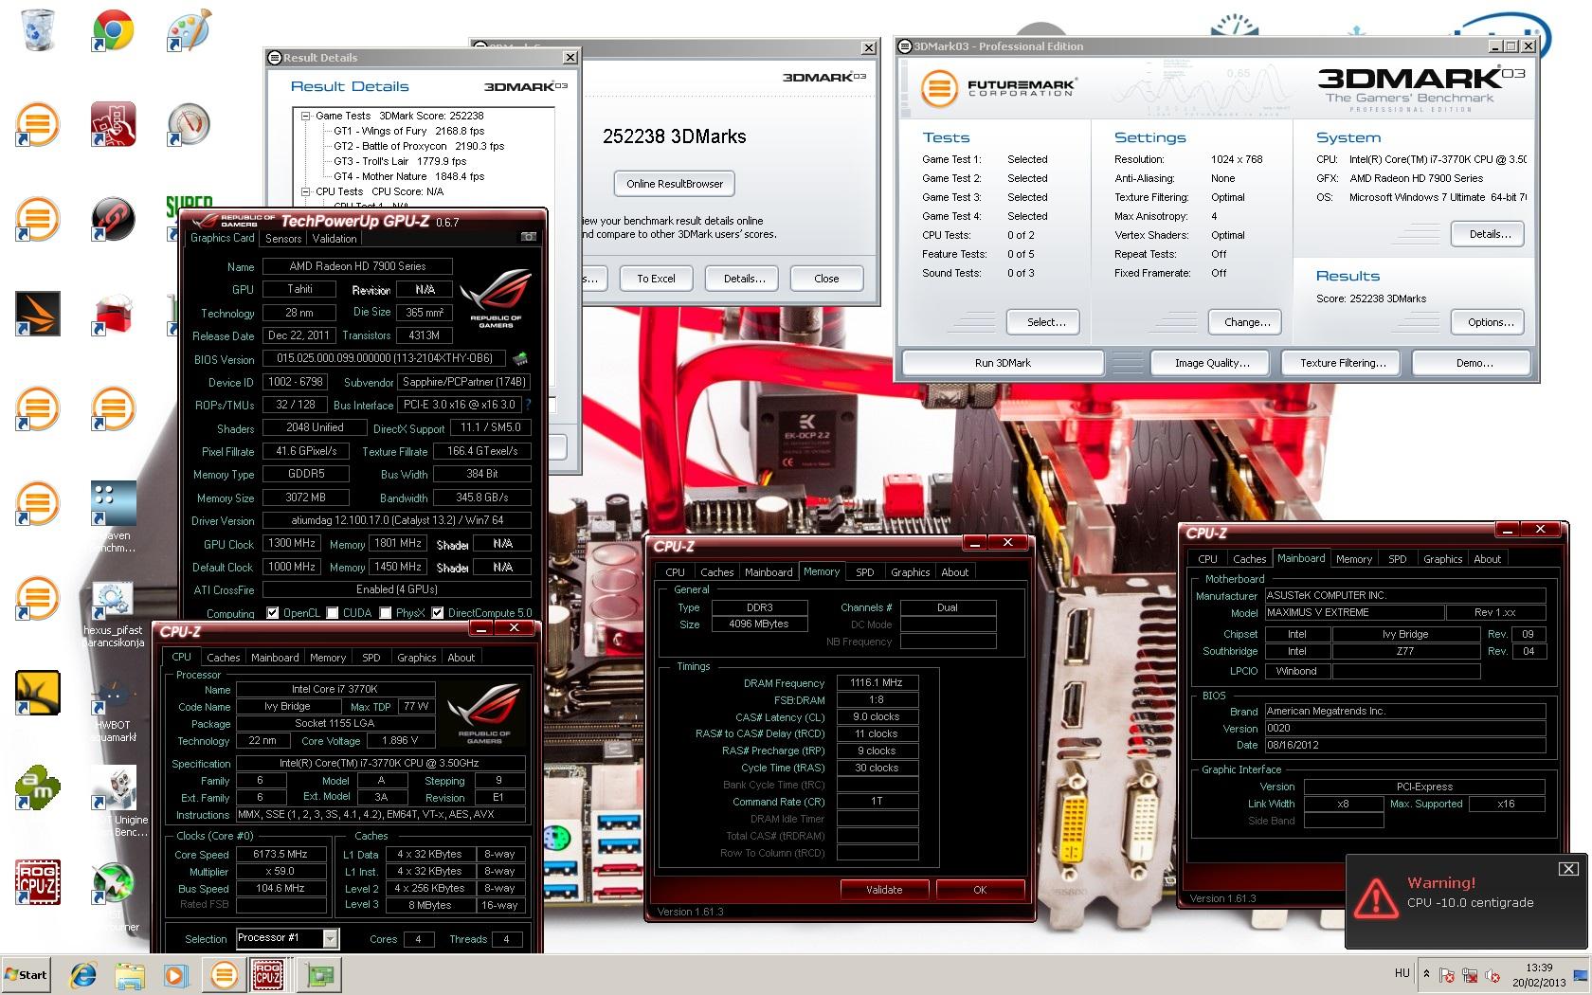Open Graphics tab in the right CPU-Z window

[1442, 559]
